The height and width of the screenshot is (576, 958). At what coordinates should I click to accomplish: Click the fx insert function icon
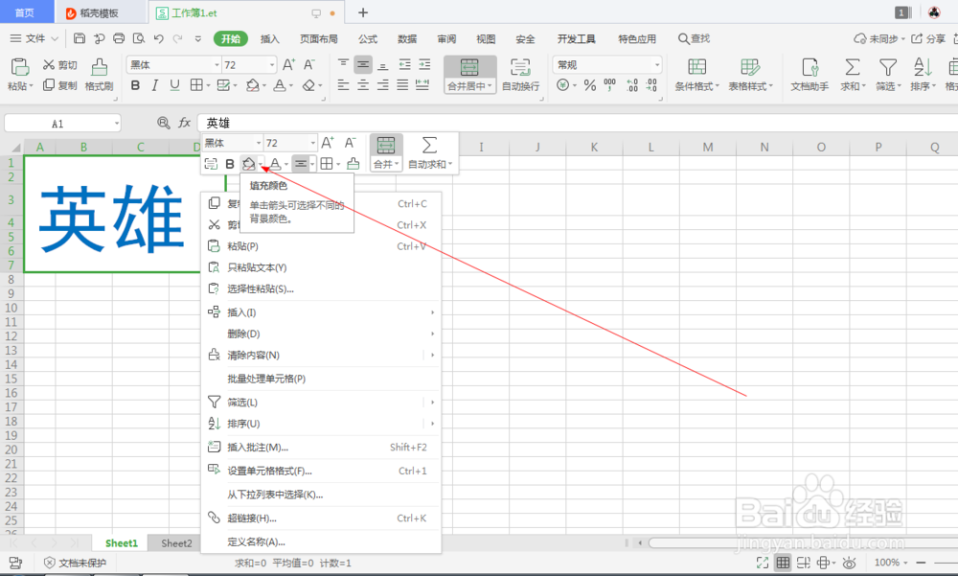point(185,123)
